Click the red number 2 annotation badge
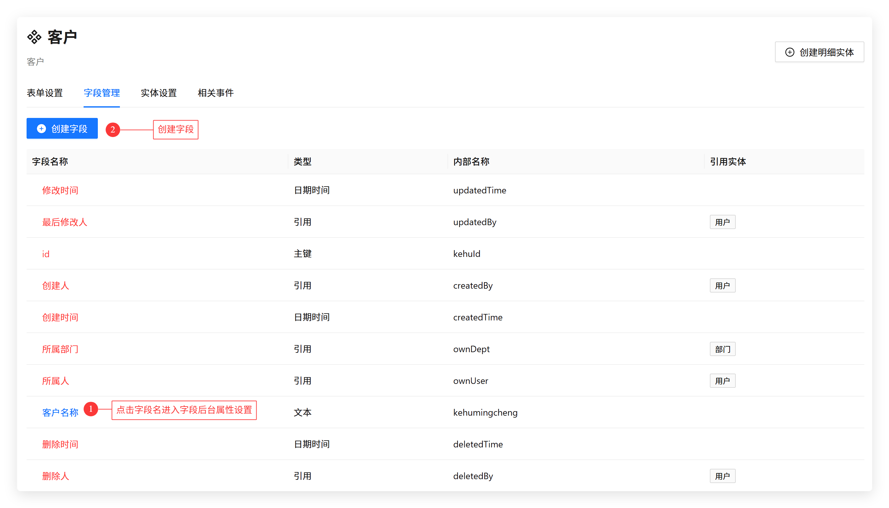Image resolution: width=889 pixels, height=508 pixels. pyautogui.click(x=113, y=130)
